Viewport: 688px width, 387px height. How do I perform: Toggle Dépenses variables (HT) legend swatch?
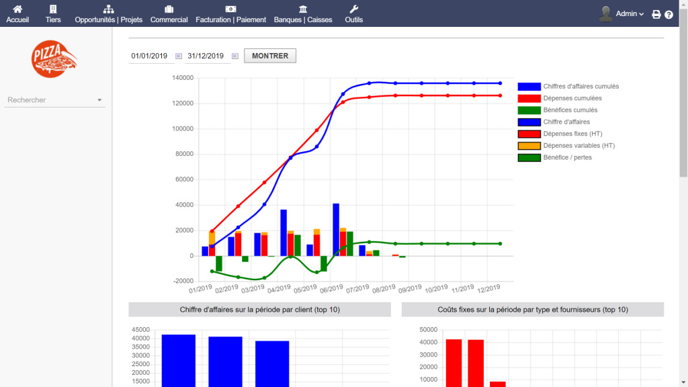529,146
